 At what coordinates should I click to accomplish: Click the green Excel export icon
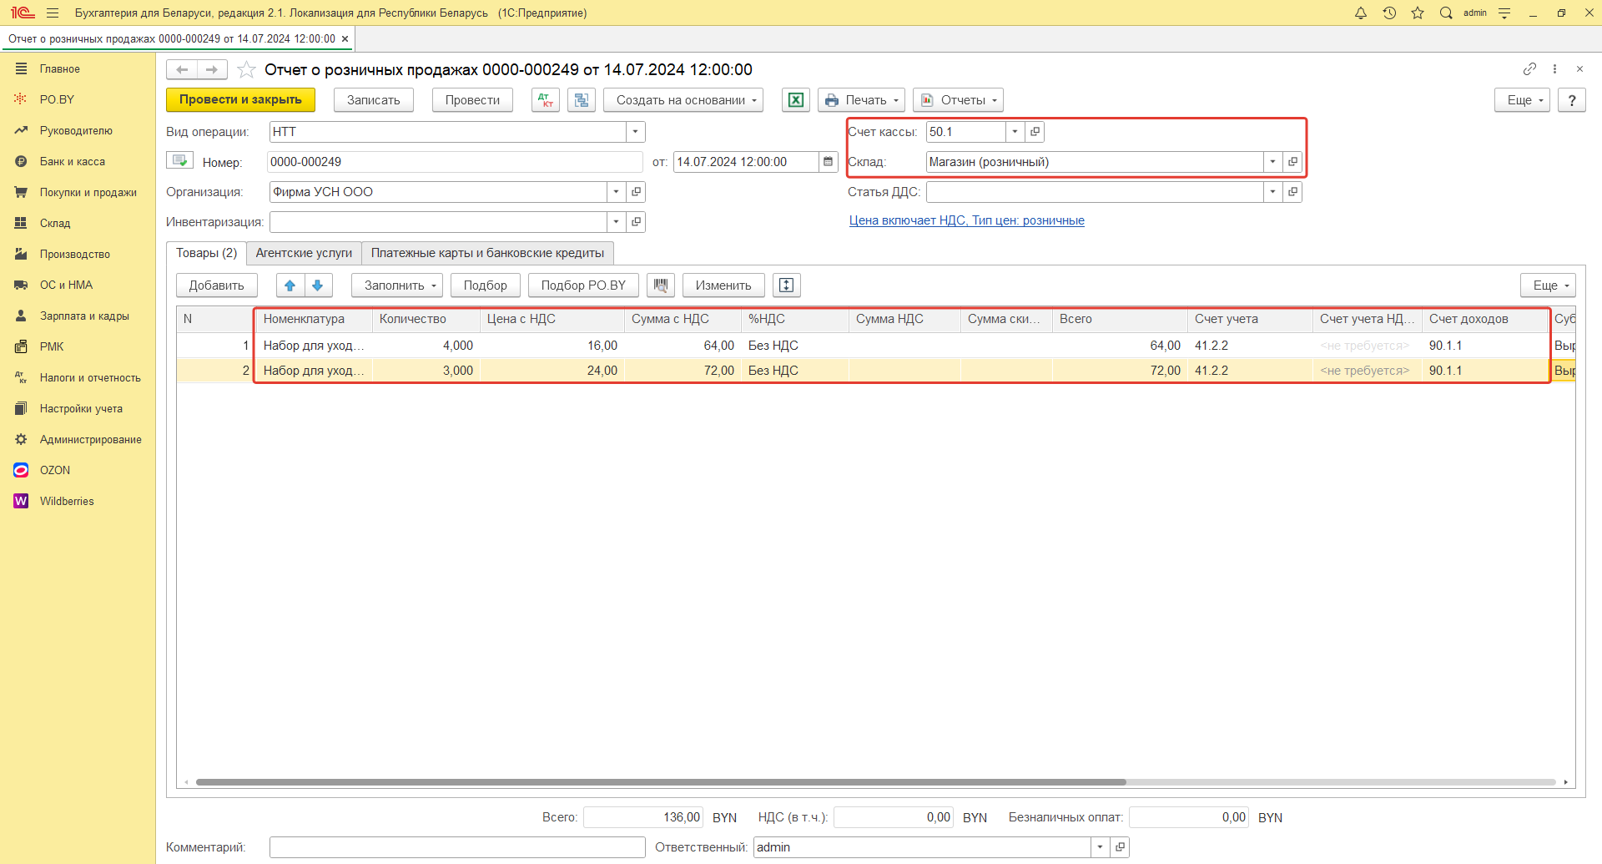[796, 100]
